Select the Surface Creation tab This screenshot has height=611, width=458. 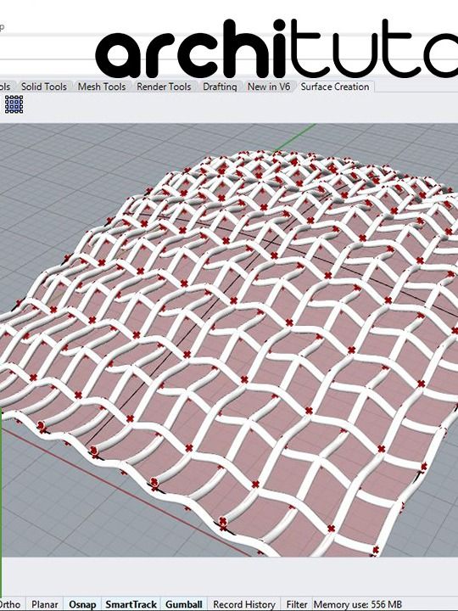(x=335, y=87)
